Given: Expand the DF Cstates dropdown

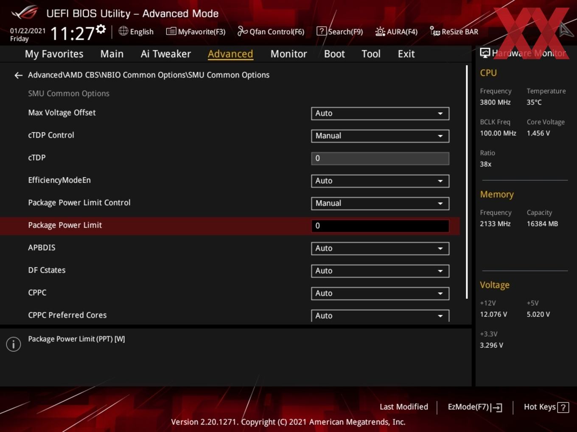Looking at the screenshot, I should 380,271.
